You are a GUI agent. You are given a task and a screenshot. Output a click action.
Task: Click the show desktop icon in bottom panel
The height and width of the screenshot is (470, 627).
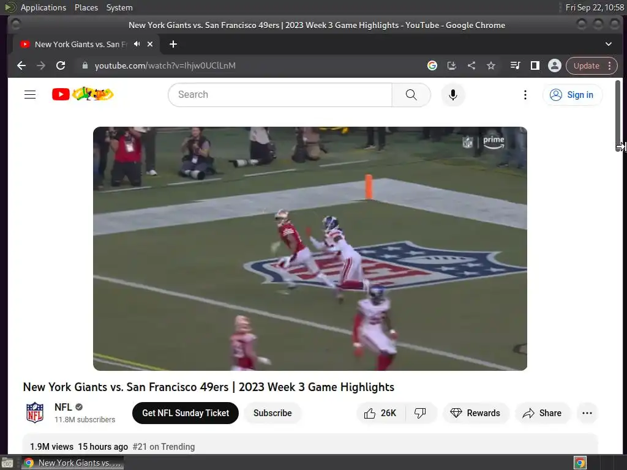(7, 463)
